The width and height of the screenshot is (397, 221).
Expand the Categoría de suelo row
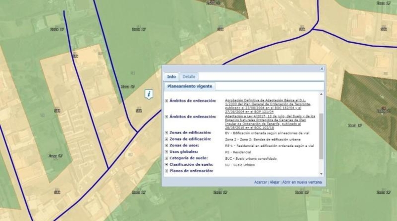[x=166, y=158]
